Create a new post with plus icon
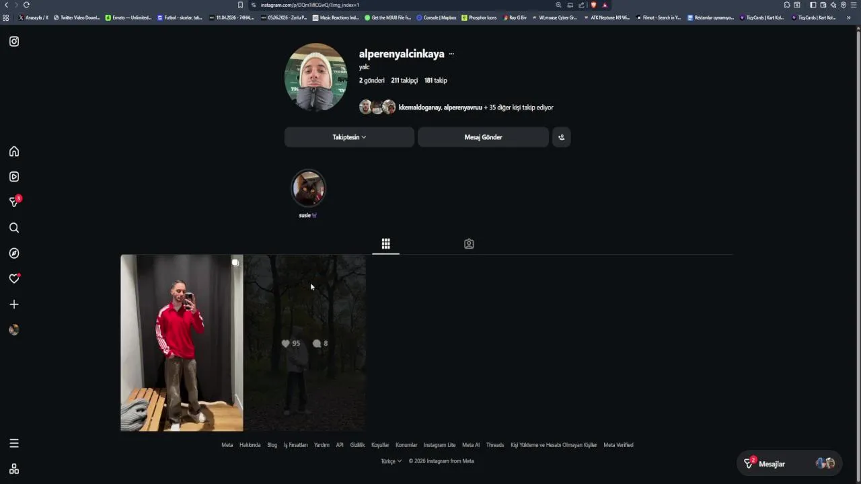 click(x=14, y=305)
